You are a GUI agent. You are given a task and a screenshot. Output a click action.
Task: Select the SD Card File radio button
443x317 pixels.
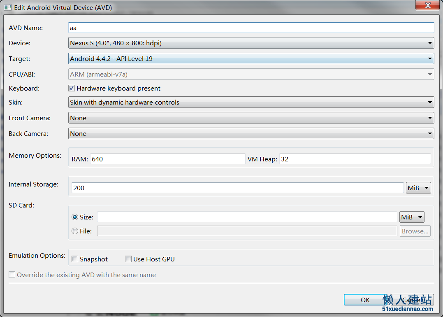[75, 231]
